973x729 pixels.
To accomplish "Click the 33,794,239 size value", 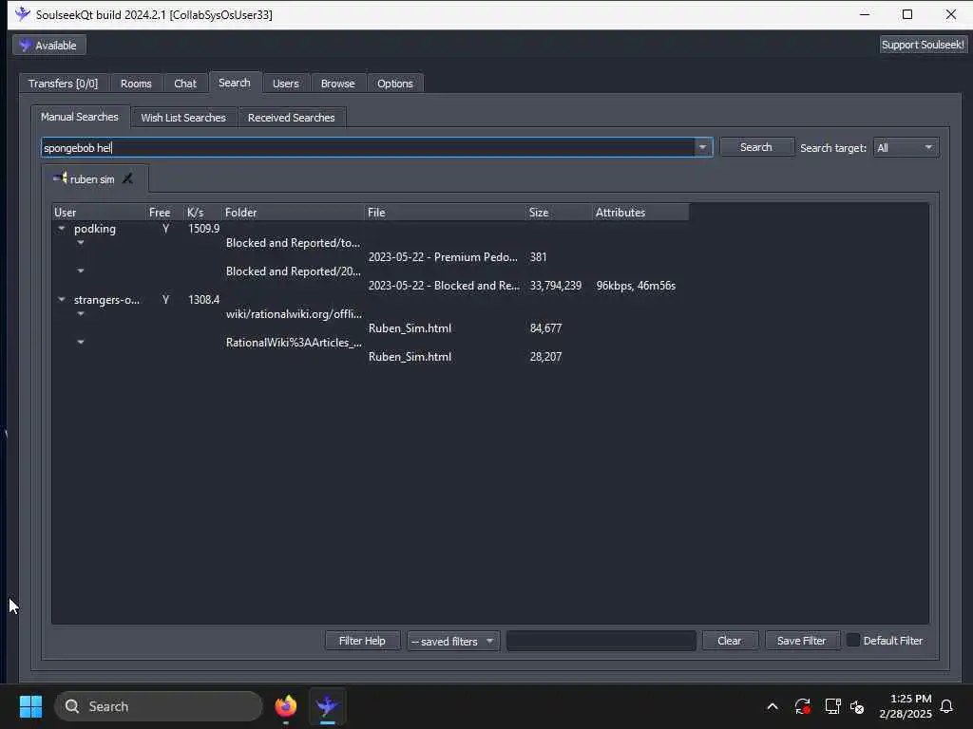I will click(x=555, y=285).
